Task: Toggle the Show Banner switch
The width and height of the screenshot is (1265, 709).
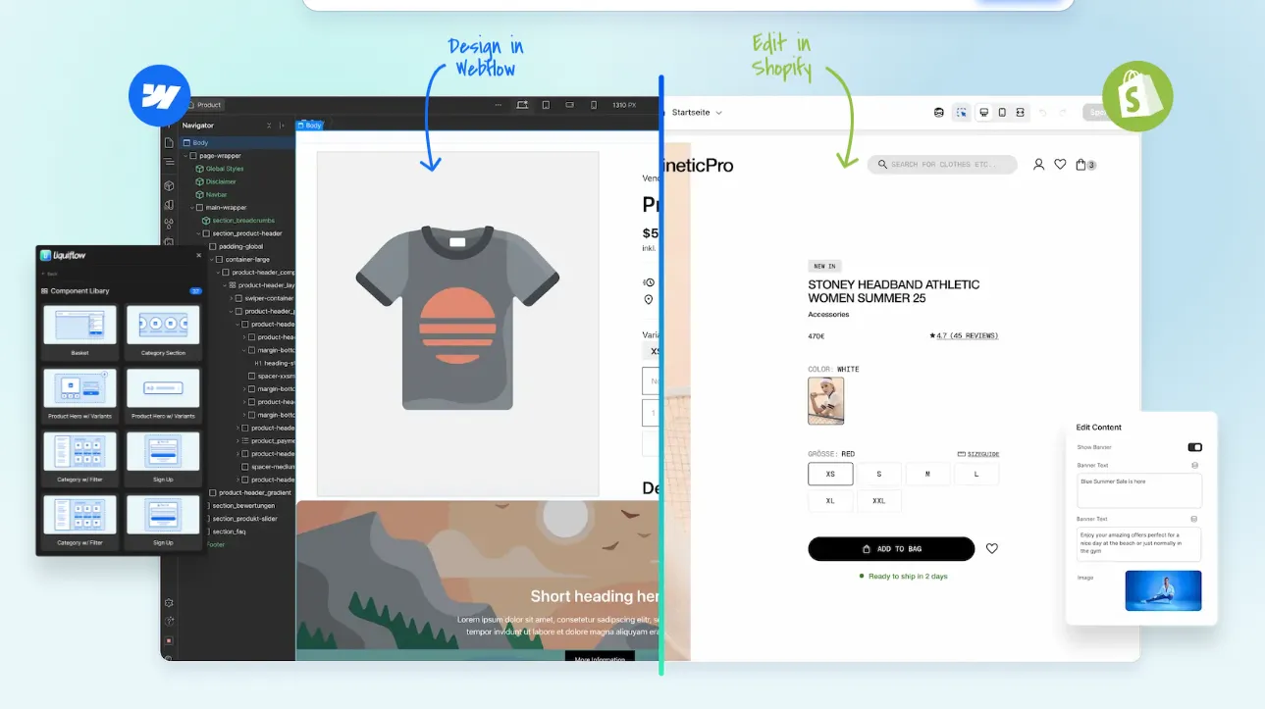Action: pyautogui.click(x=1194, y=447)
